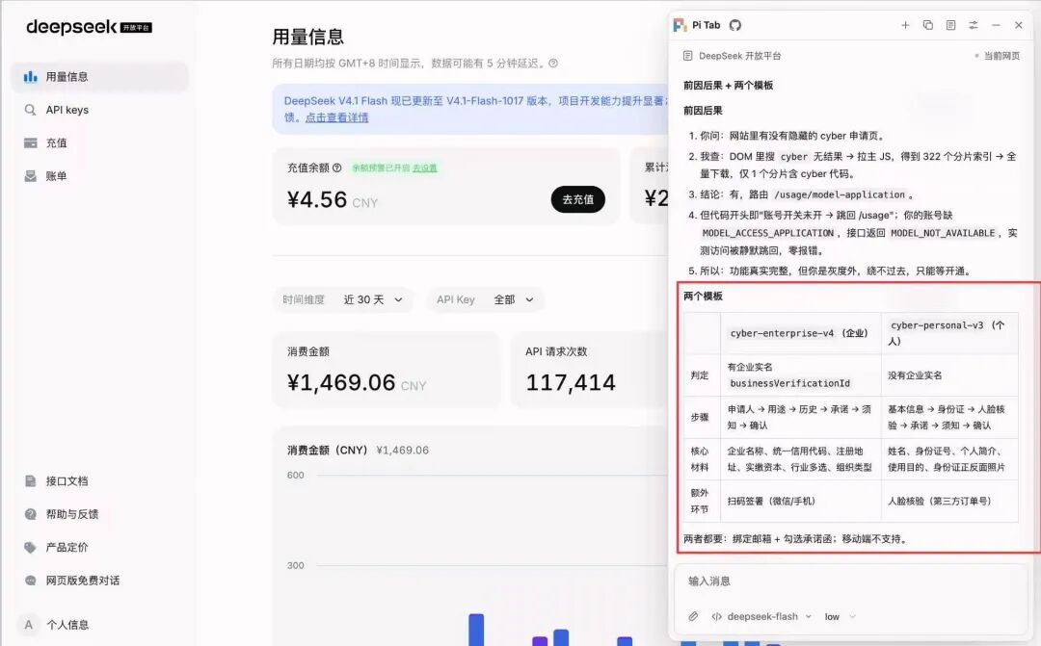
Task: Click the 充值 card icon in sidebar
Action: point(31,142)
